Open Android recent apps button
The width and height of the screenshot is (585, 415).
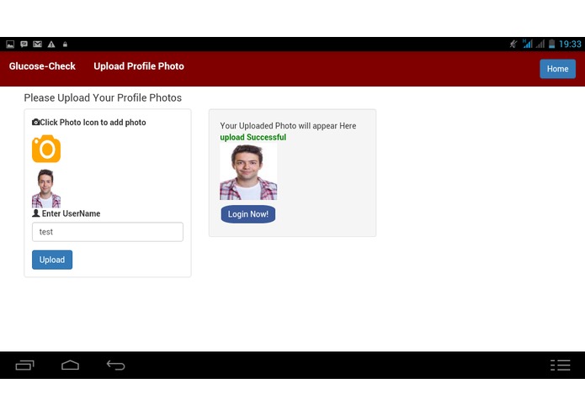24,365
